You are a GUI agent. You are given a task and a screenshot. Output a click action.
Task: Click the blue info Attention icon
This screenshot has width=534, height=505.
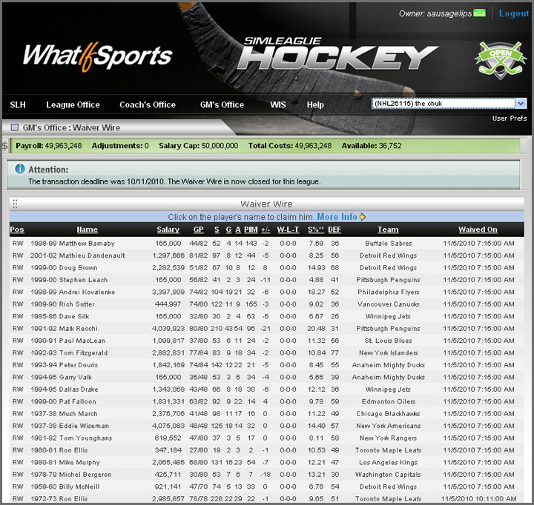[x=20, y=170]
